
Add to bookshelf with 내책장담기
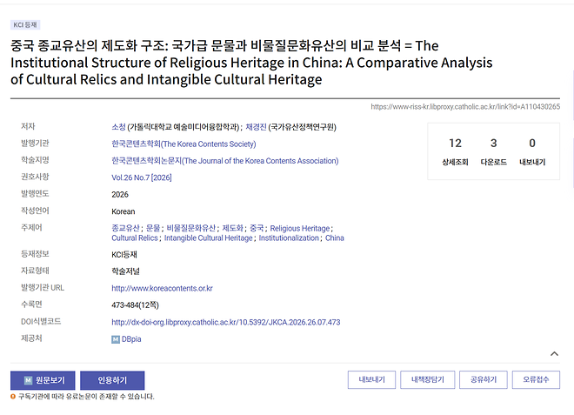[x=428, y=380]
